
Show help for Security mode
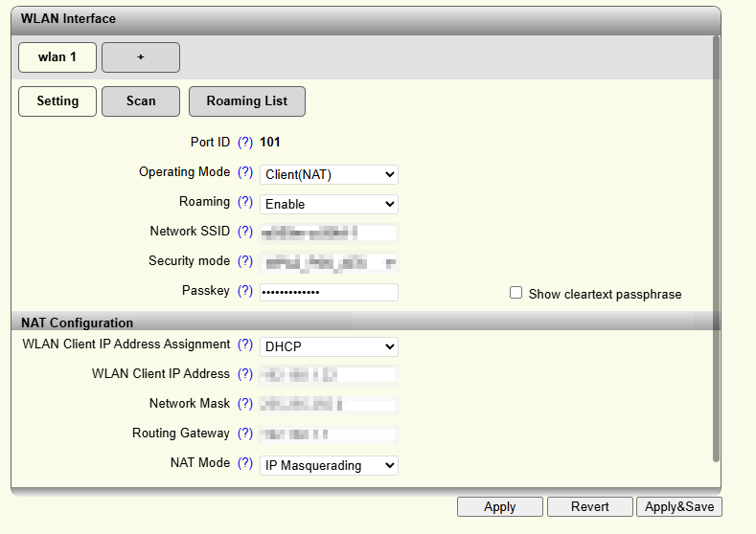(x=245, y=262)
